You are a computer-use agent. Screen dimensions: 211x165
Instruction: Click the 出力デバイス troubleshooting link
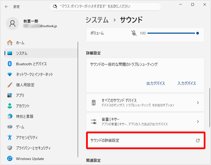[x=156, y=84]
